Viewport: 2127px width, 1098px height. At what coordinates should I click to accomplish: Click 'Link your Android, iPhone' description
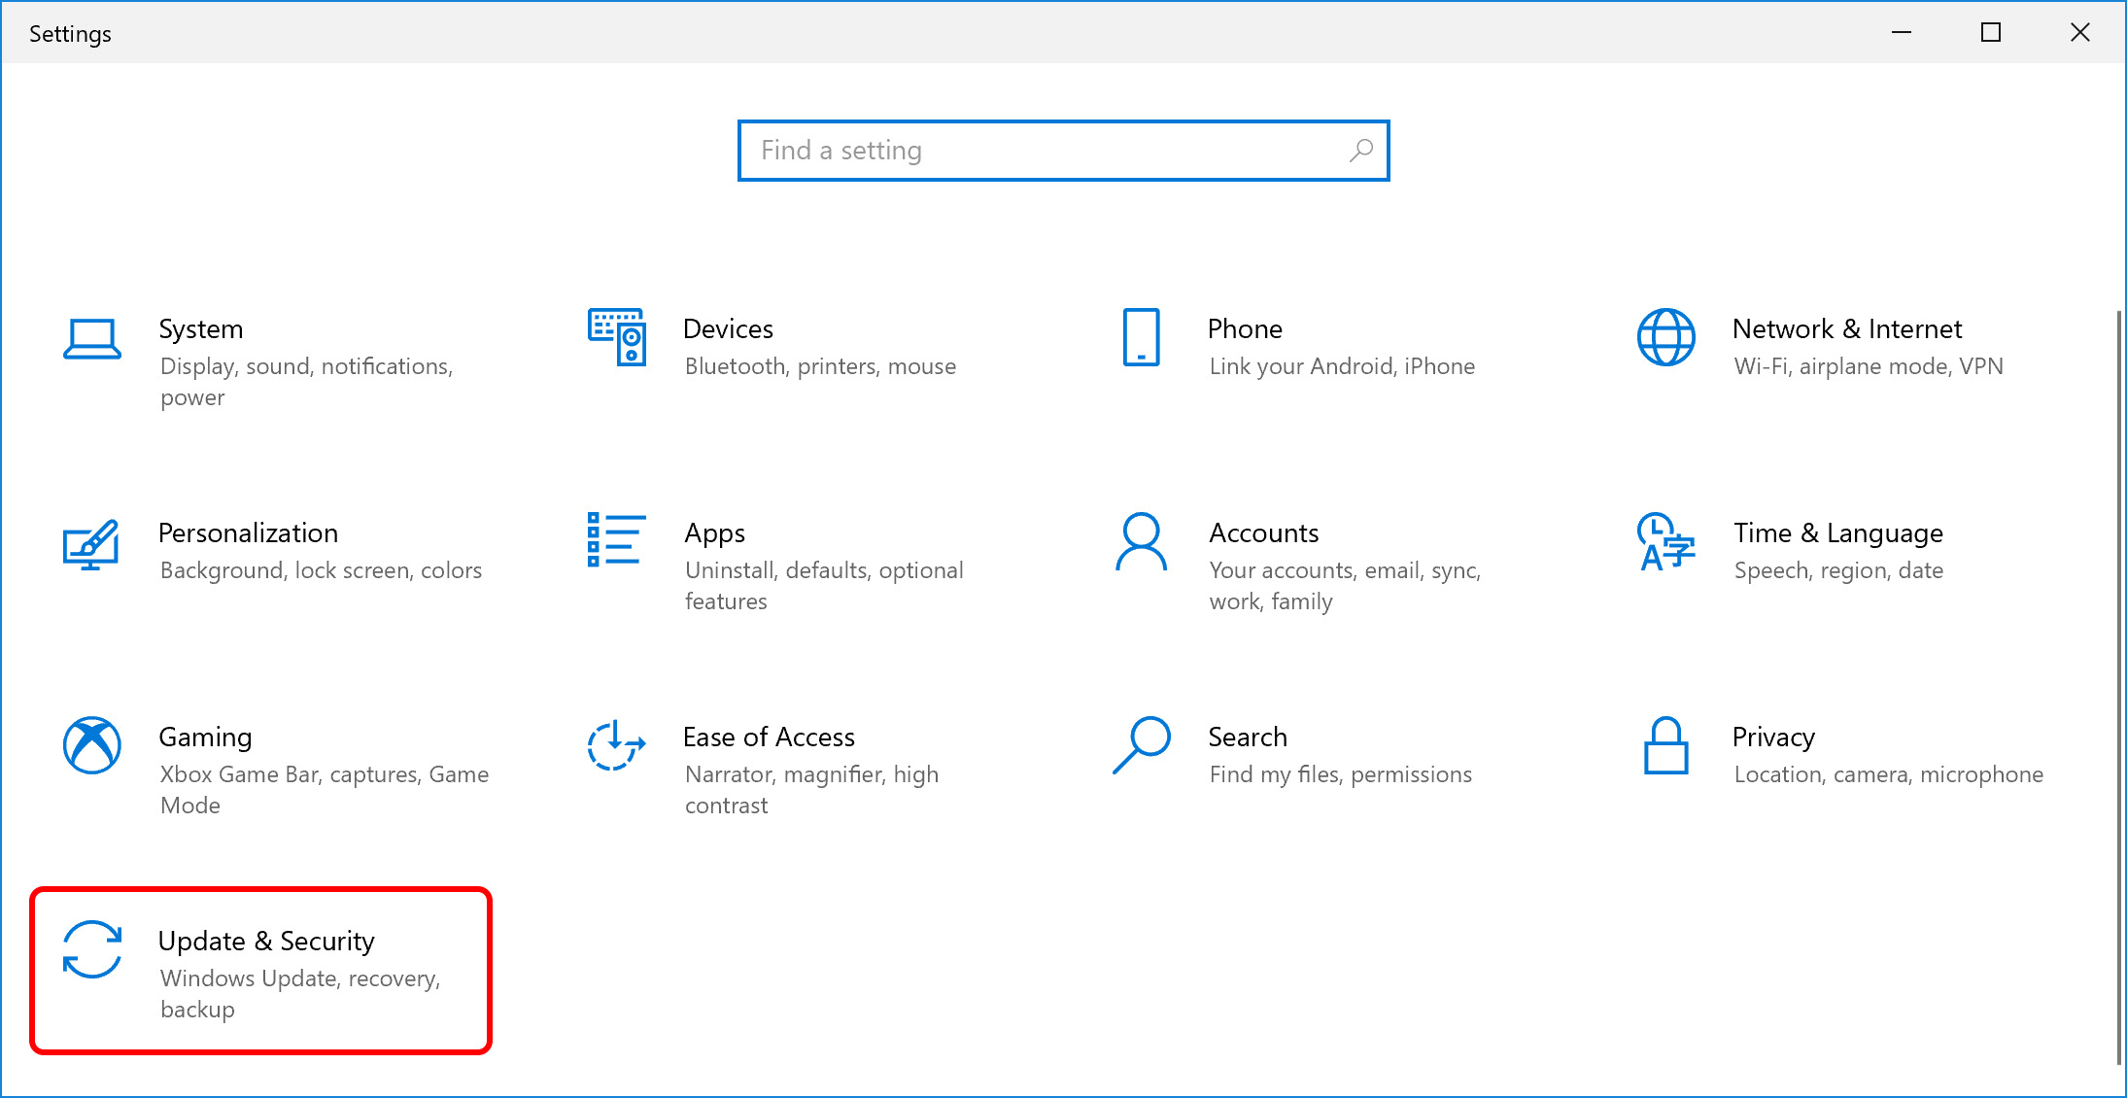[x=1343, y=366]
